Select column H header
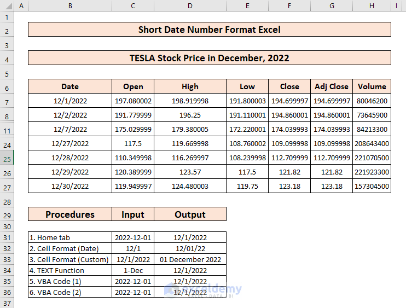The width and height of the screenshot is (406, 308). pos(372,5)
